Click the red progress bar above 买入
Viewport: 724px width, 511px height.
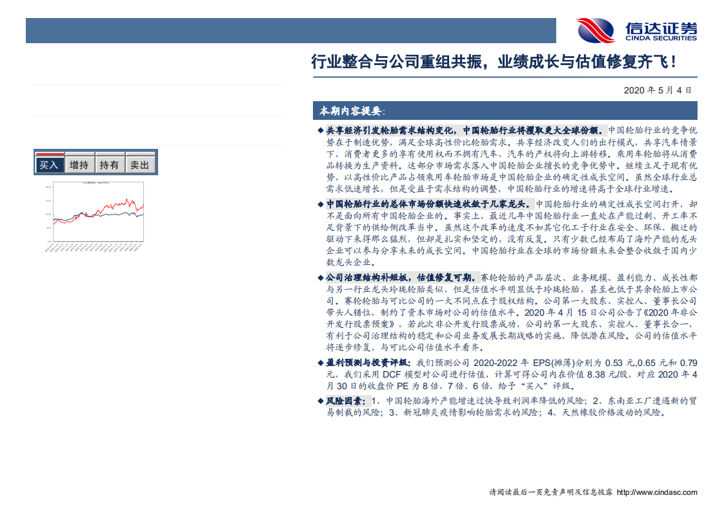pos(51,154)
